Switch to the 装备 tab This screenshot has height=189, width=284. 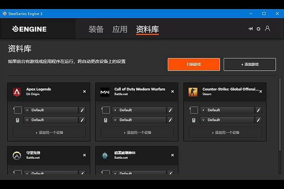tap(96, 29)
